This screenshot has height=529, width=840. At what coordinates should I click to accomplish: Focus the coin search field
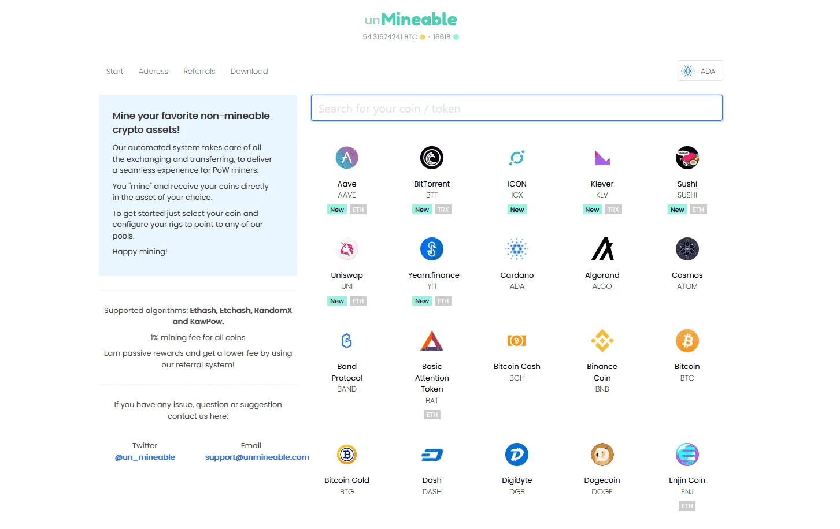(517, 108)
